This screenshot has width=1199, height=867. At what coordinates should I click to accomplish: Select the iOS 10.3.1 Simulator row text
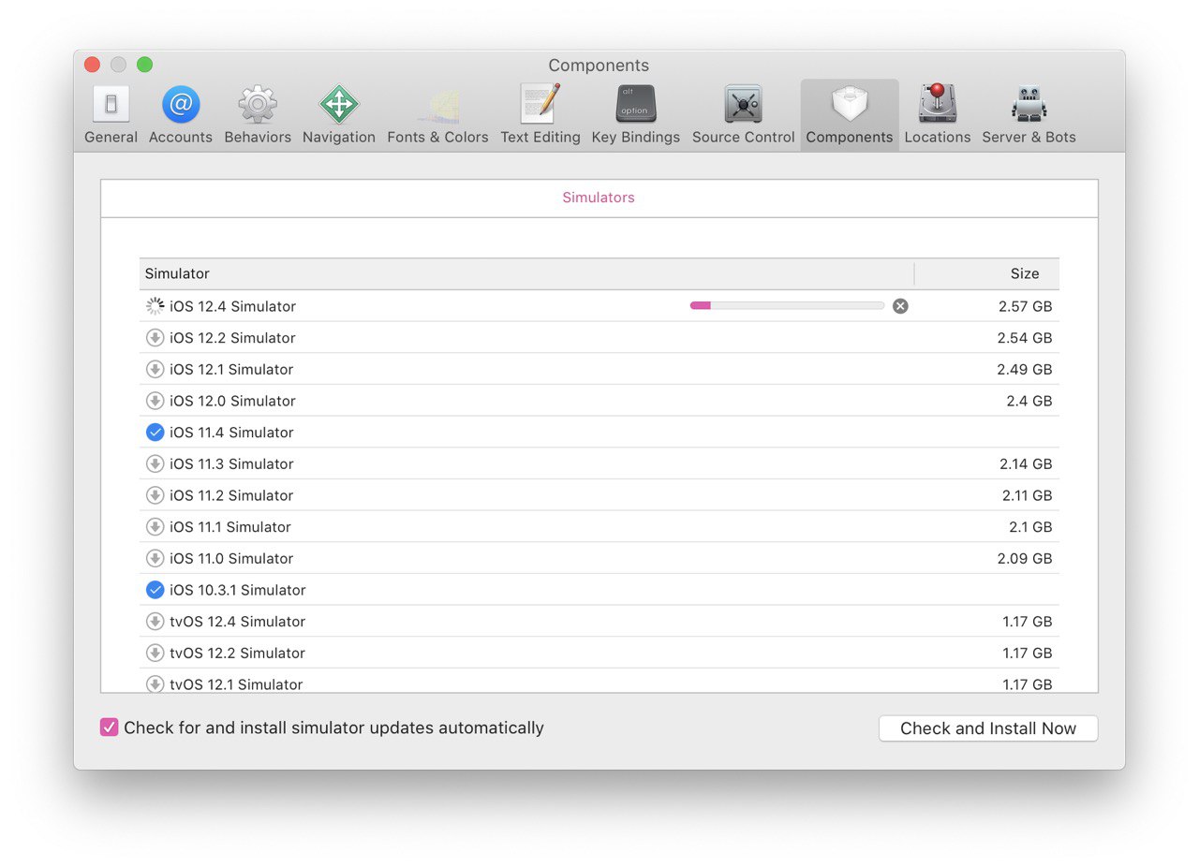[238, 590]
